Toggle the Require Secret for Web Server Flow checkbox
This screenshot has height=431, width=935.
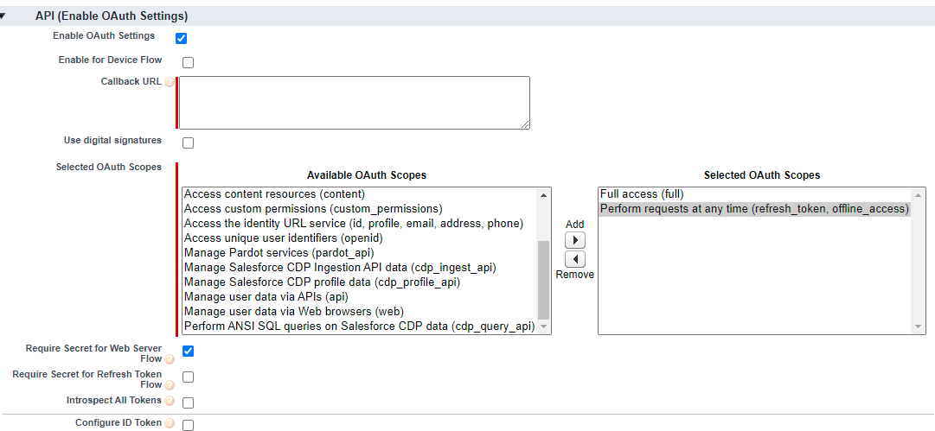pos(188,352)
